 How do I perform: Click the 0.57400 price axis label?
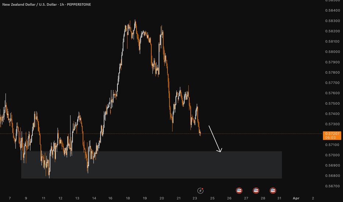(332, 114)
